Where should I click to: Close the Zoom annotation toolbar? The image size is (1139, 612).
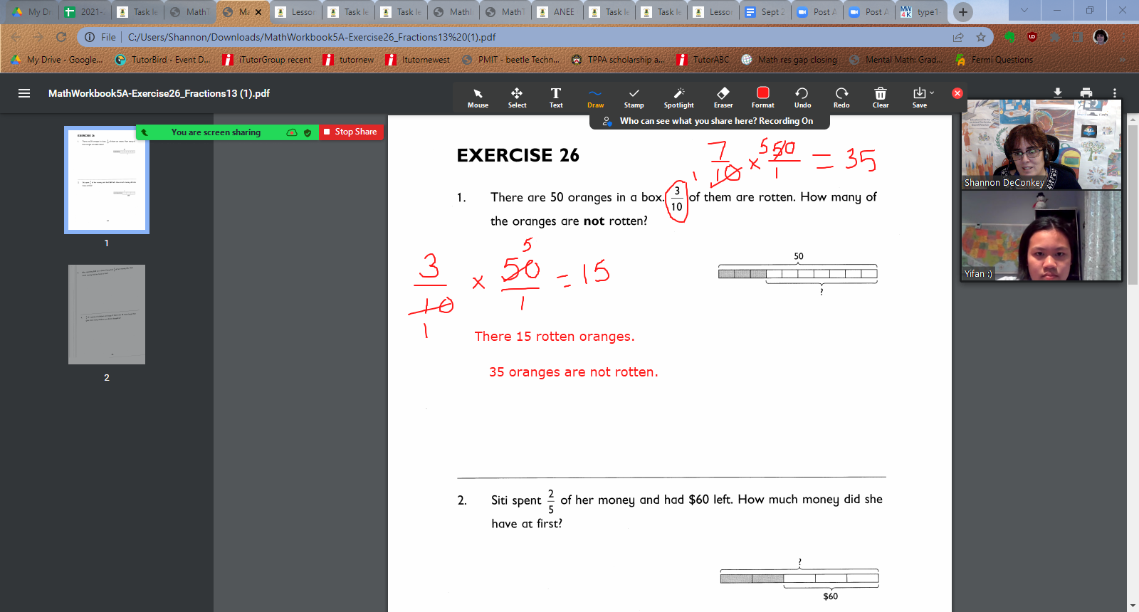957,93
